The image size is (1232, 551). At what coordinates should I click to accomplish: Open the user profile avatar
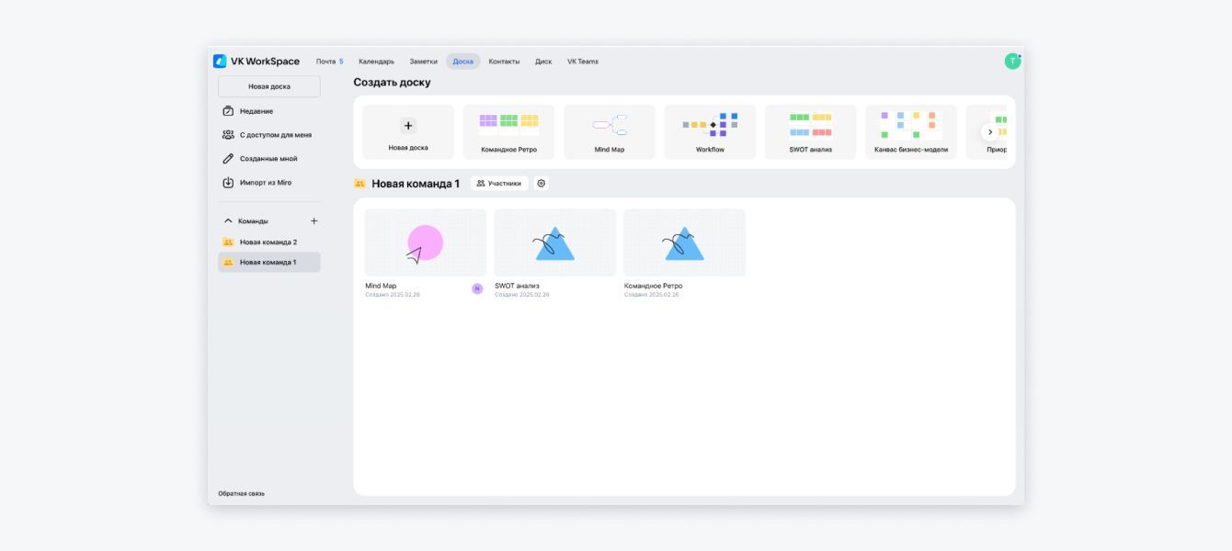click(1012, 62)
